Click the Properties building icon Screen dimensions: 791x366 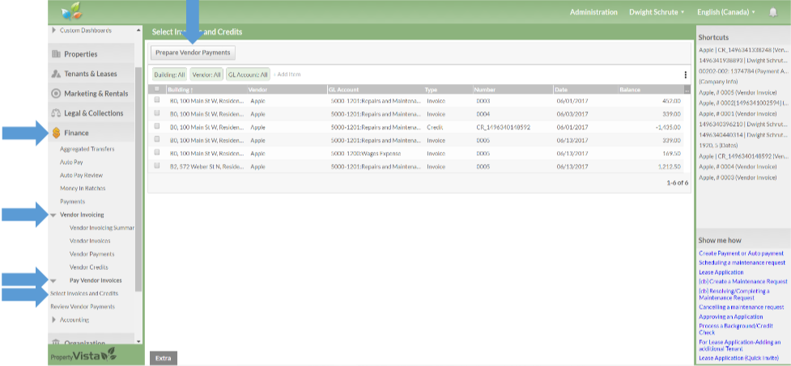pos(57,54)
